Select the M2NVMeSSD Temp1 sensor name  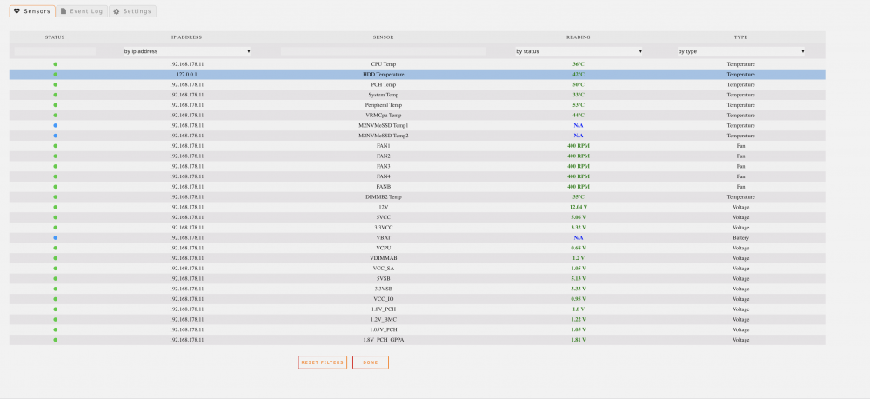(383, 126)
